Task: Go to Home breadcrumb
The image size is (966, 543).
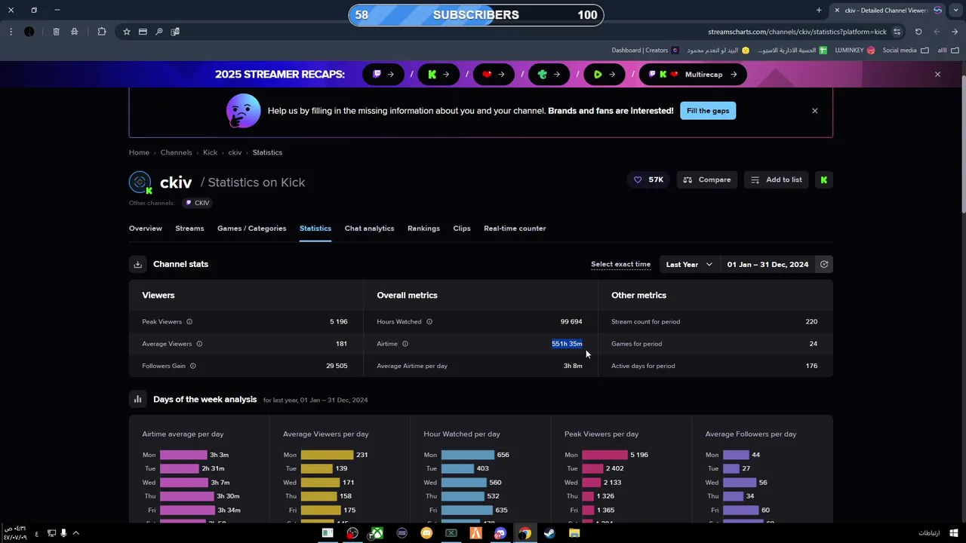Action: [x=139, y=152]
